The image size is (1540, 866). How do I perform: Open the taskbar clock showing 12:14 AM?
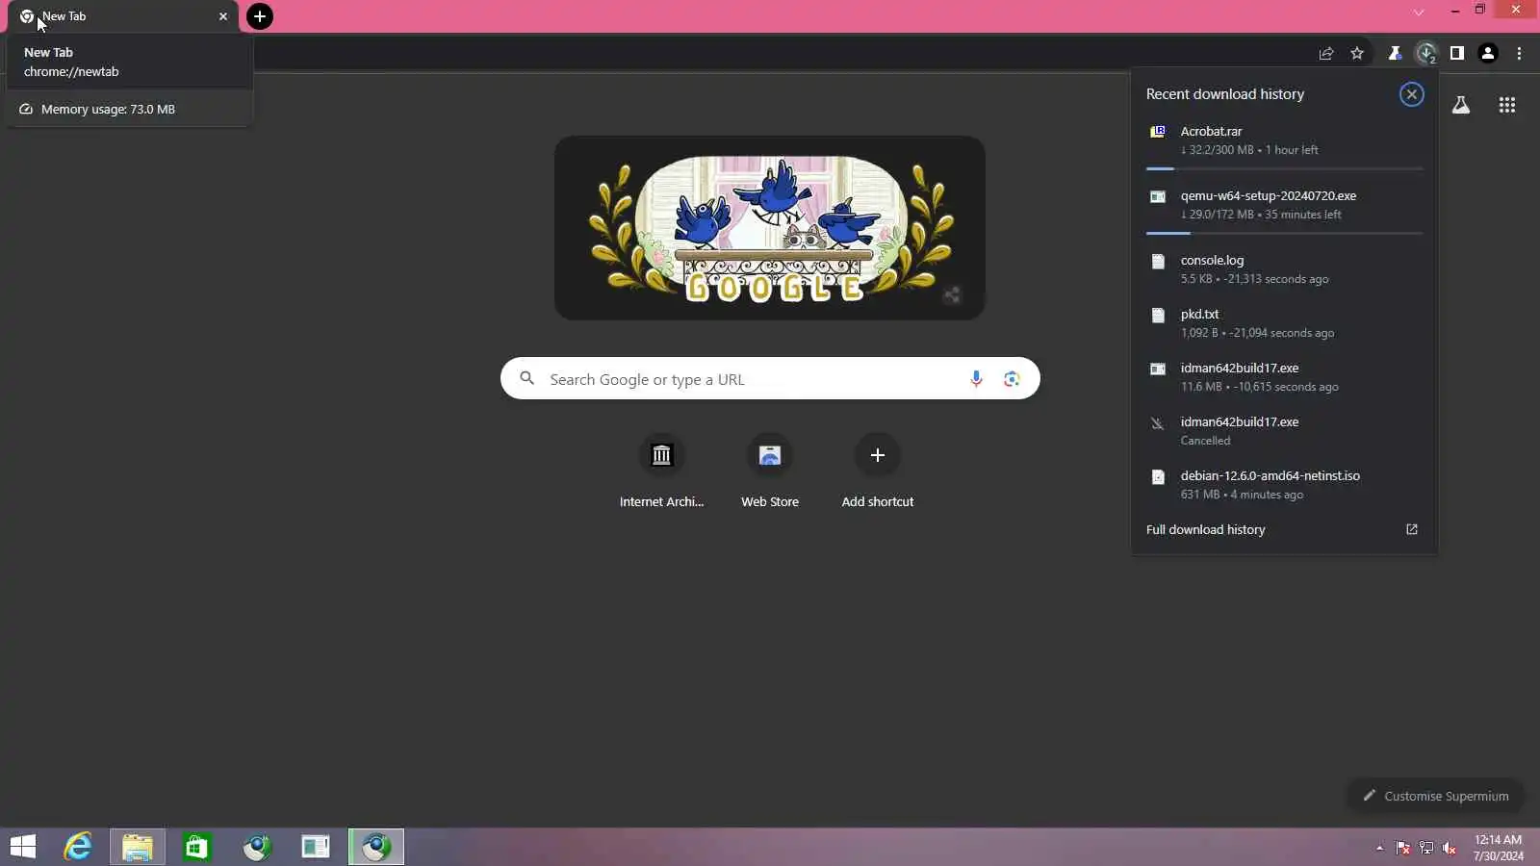tap(1499, 848)
